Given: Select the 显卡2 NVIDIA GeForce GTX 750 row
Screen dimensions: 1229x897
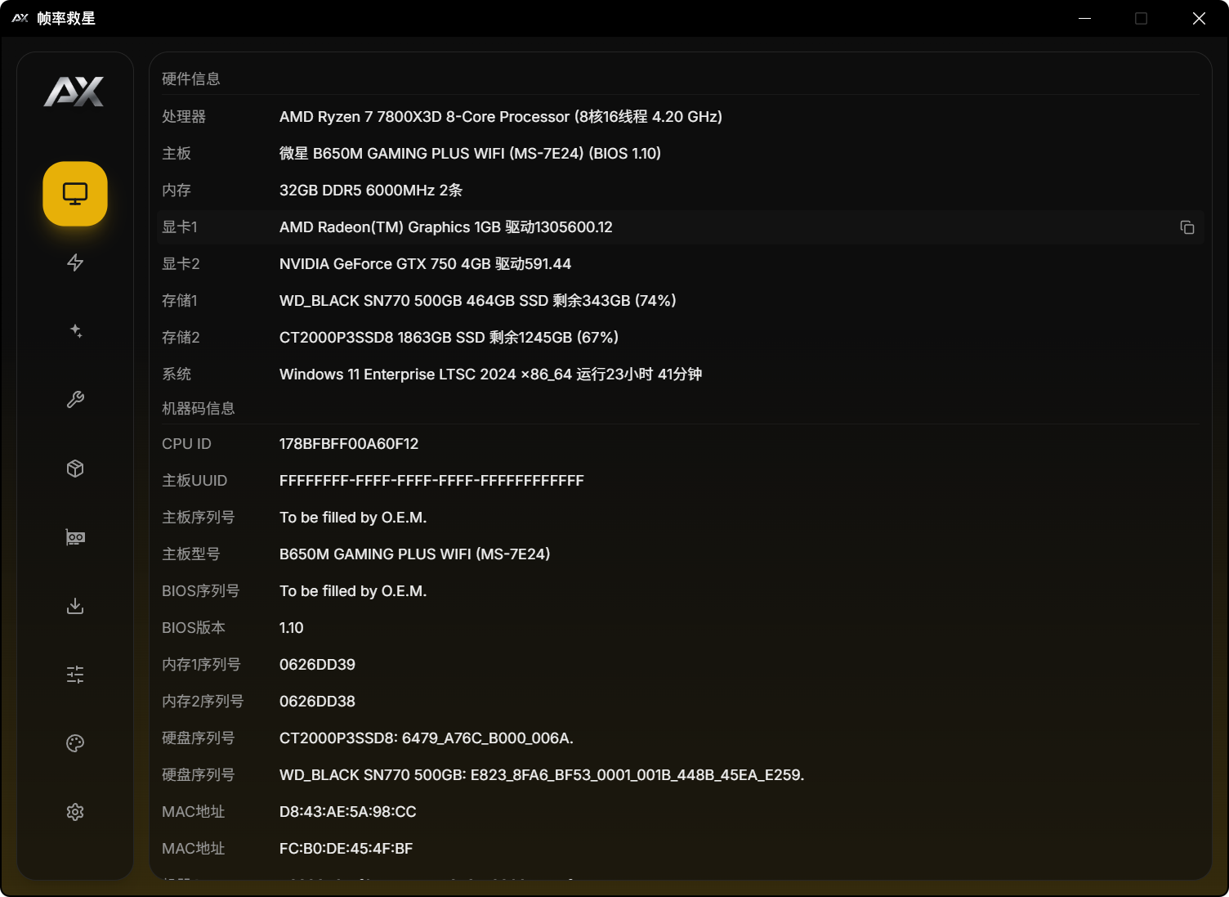Looking at the screenshot, I should tap(425, 264).
